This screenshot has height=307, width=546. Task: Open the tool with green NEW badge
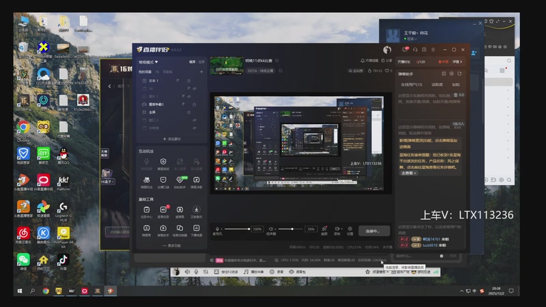(180, 181)
